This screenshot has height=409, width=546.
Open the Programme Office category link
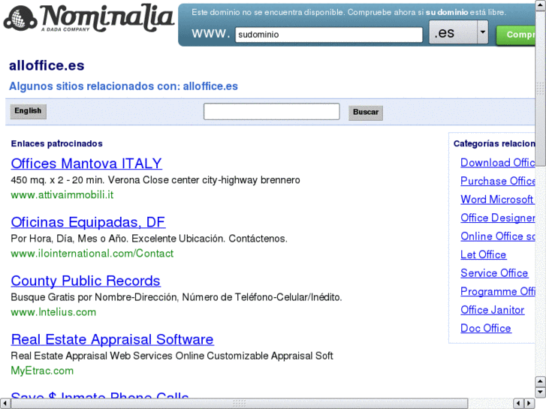coord(498,292)
